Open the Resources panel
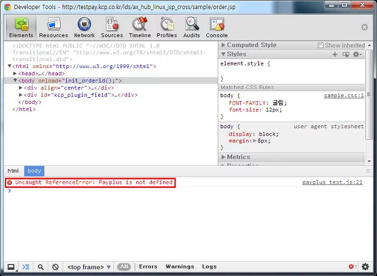377x276 pixels. [54, 27]
